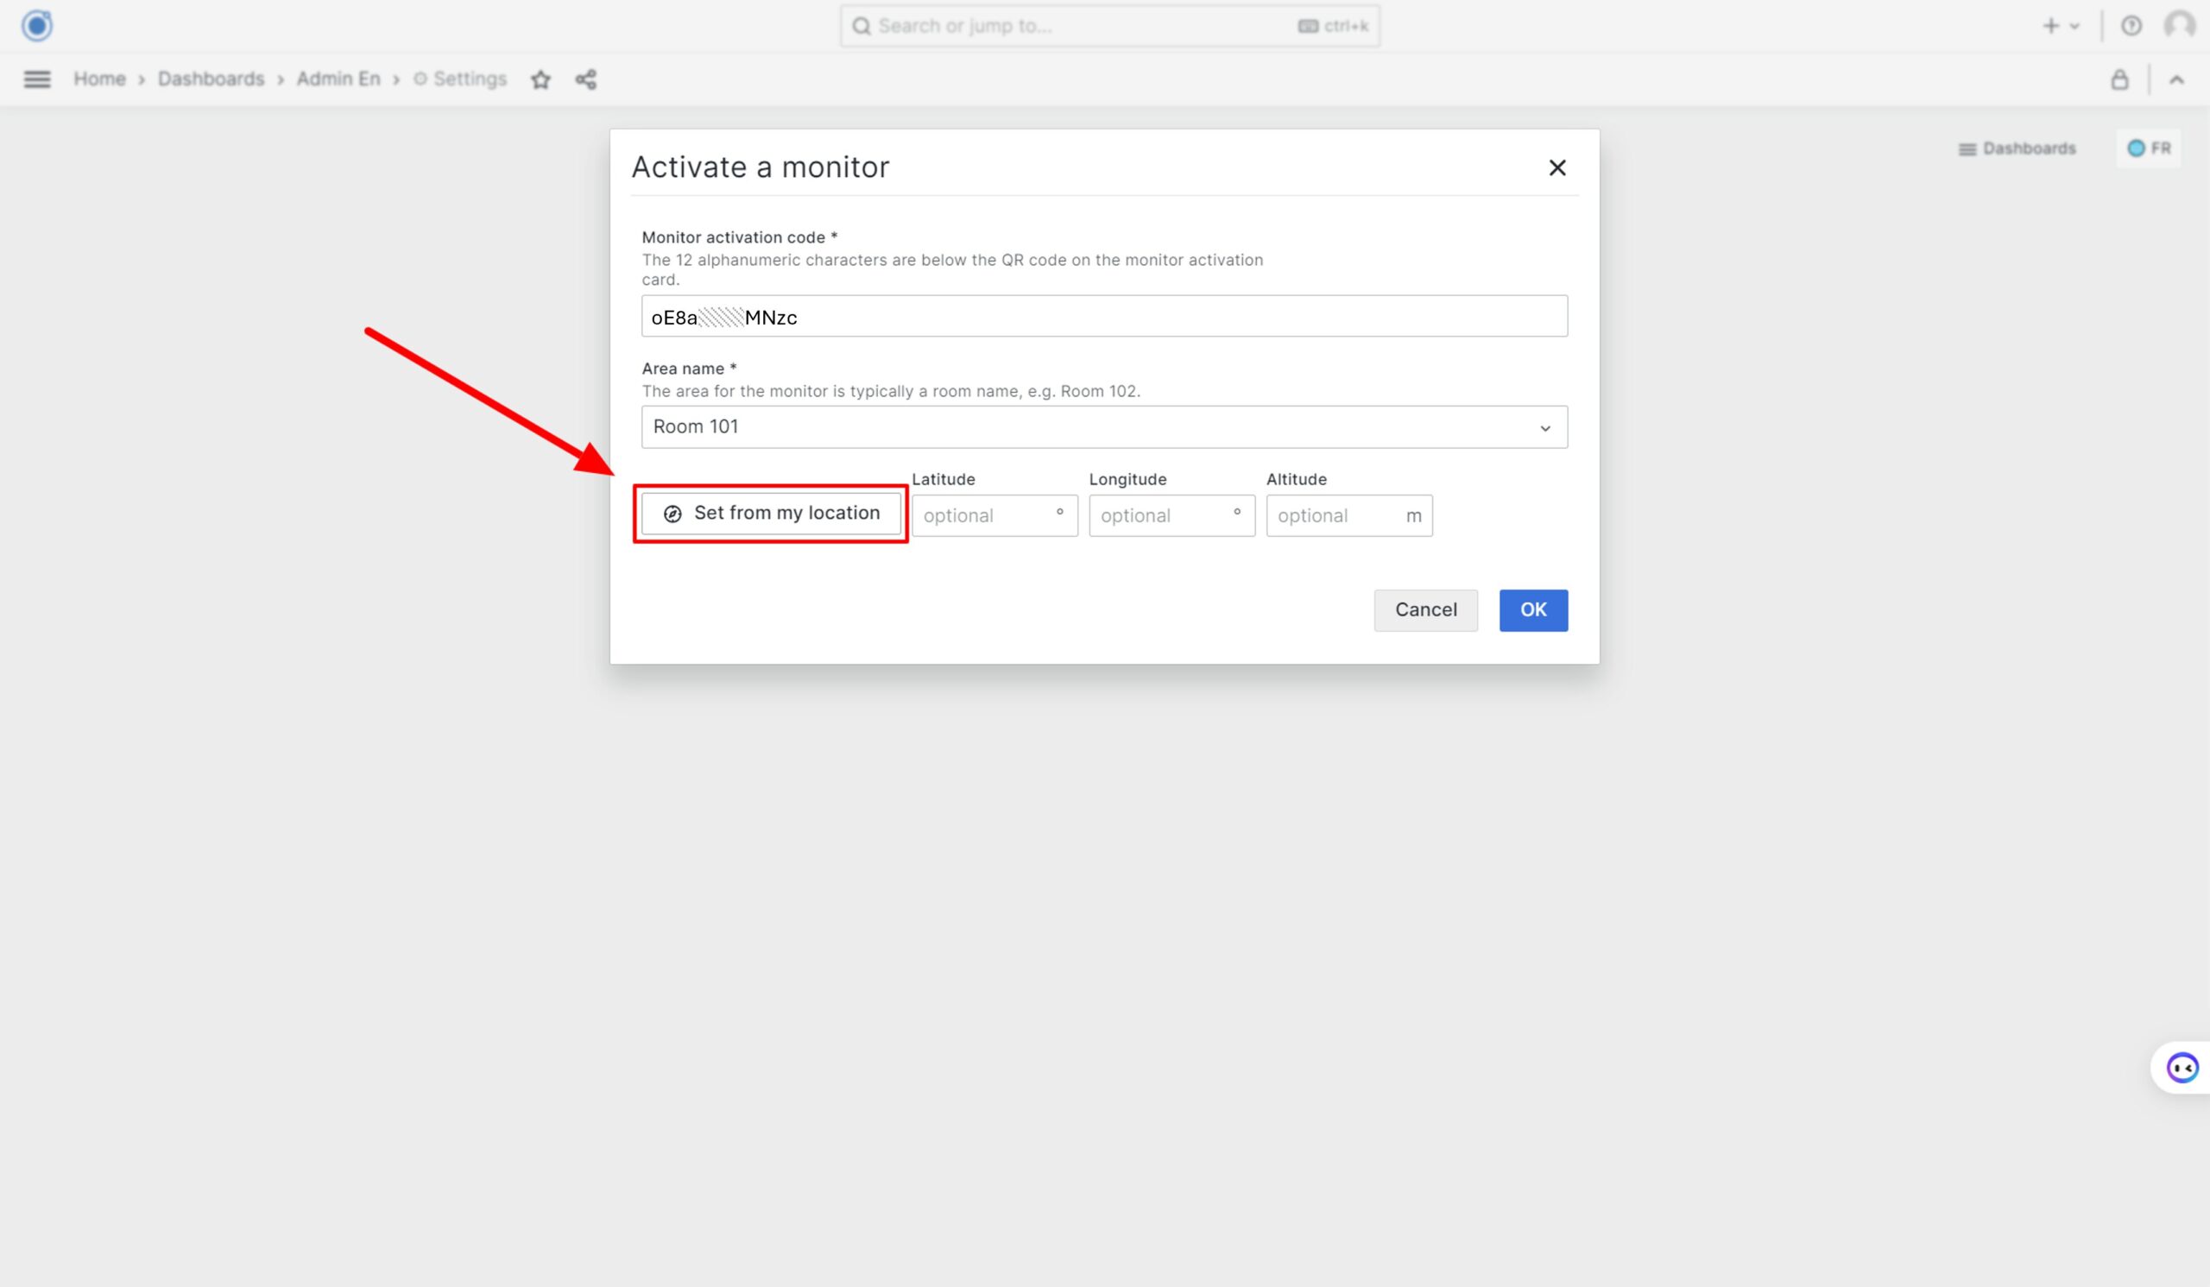The width and height of the screenshot is (2210, 1287).
Task: Click the Cancel button to dismiss dialog
Action: pos(1426,609)
